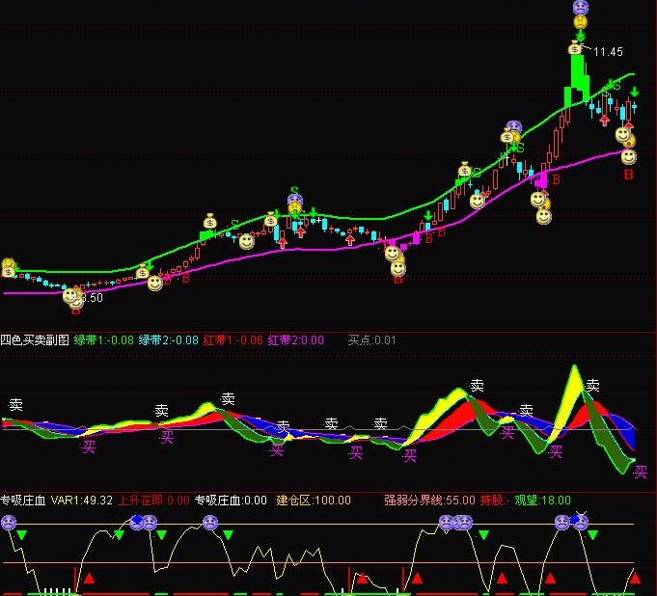657x596 pixels.
Task: Click the rightmost red up triangle in 专吸庄血 panel
Action: click(635, 579)
